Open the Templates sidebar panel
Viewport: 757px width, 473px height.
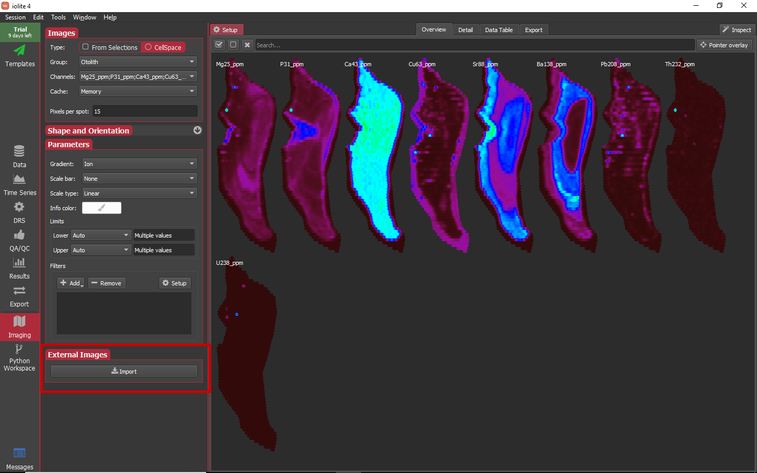tap(20, 56)
